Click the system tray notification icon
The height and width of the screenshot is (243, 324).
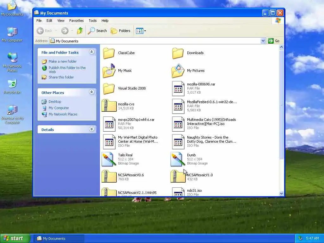pyautogui.click(x=301, y=239)
